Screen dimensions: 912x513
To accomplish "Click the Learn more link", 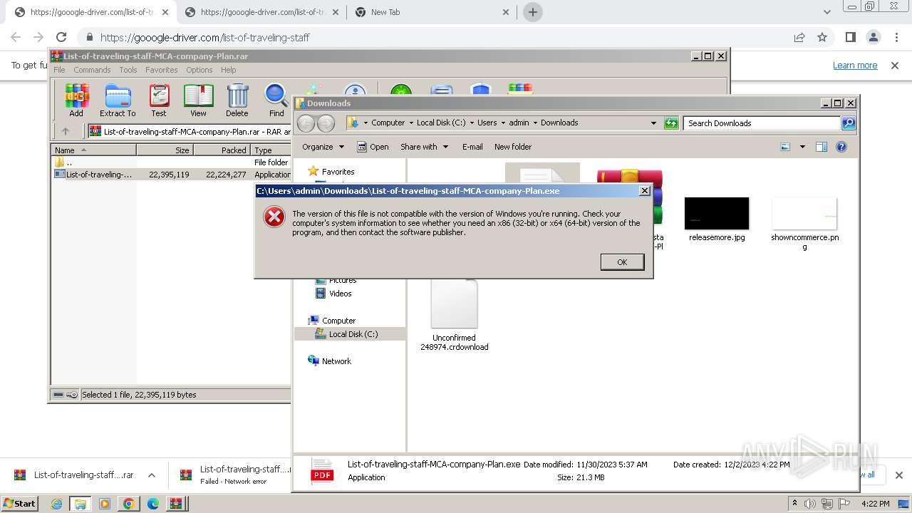I will click(855, 66).
